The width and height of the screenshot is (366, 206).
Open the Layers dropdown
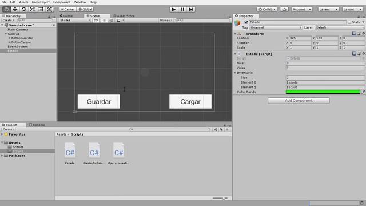(x=328, y=9)
